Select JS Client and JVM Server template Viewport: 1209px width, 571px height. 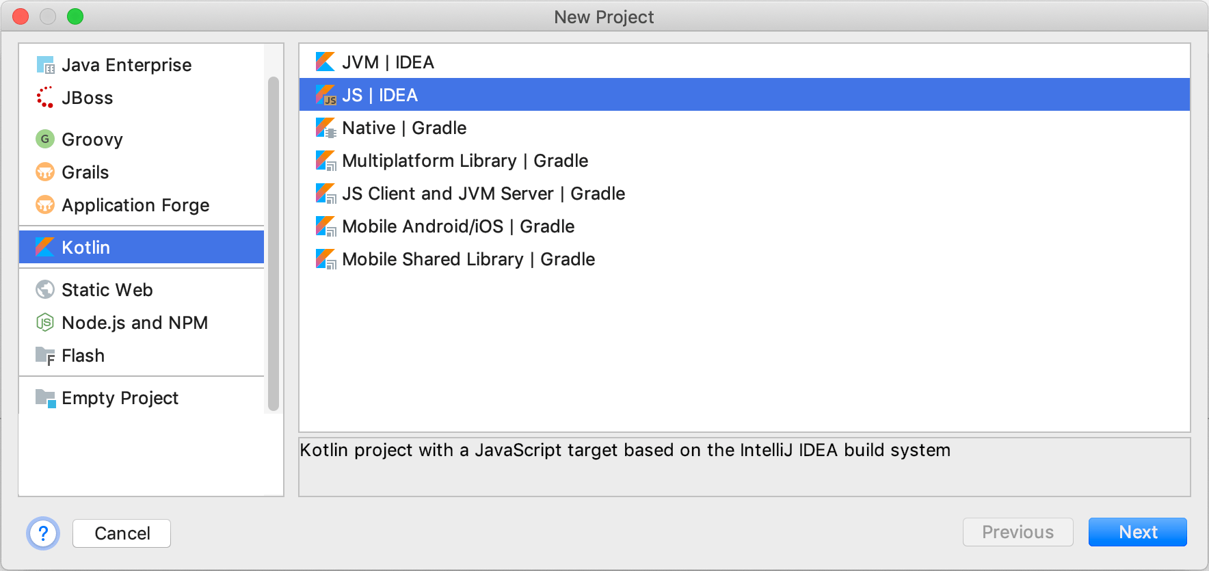(745, 194)
